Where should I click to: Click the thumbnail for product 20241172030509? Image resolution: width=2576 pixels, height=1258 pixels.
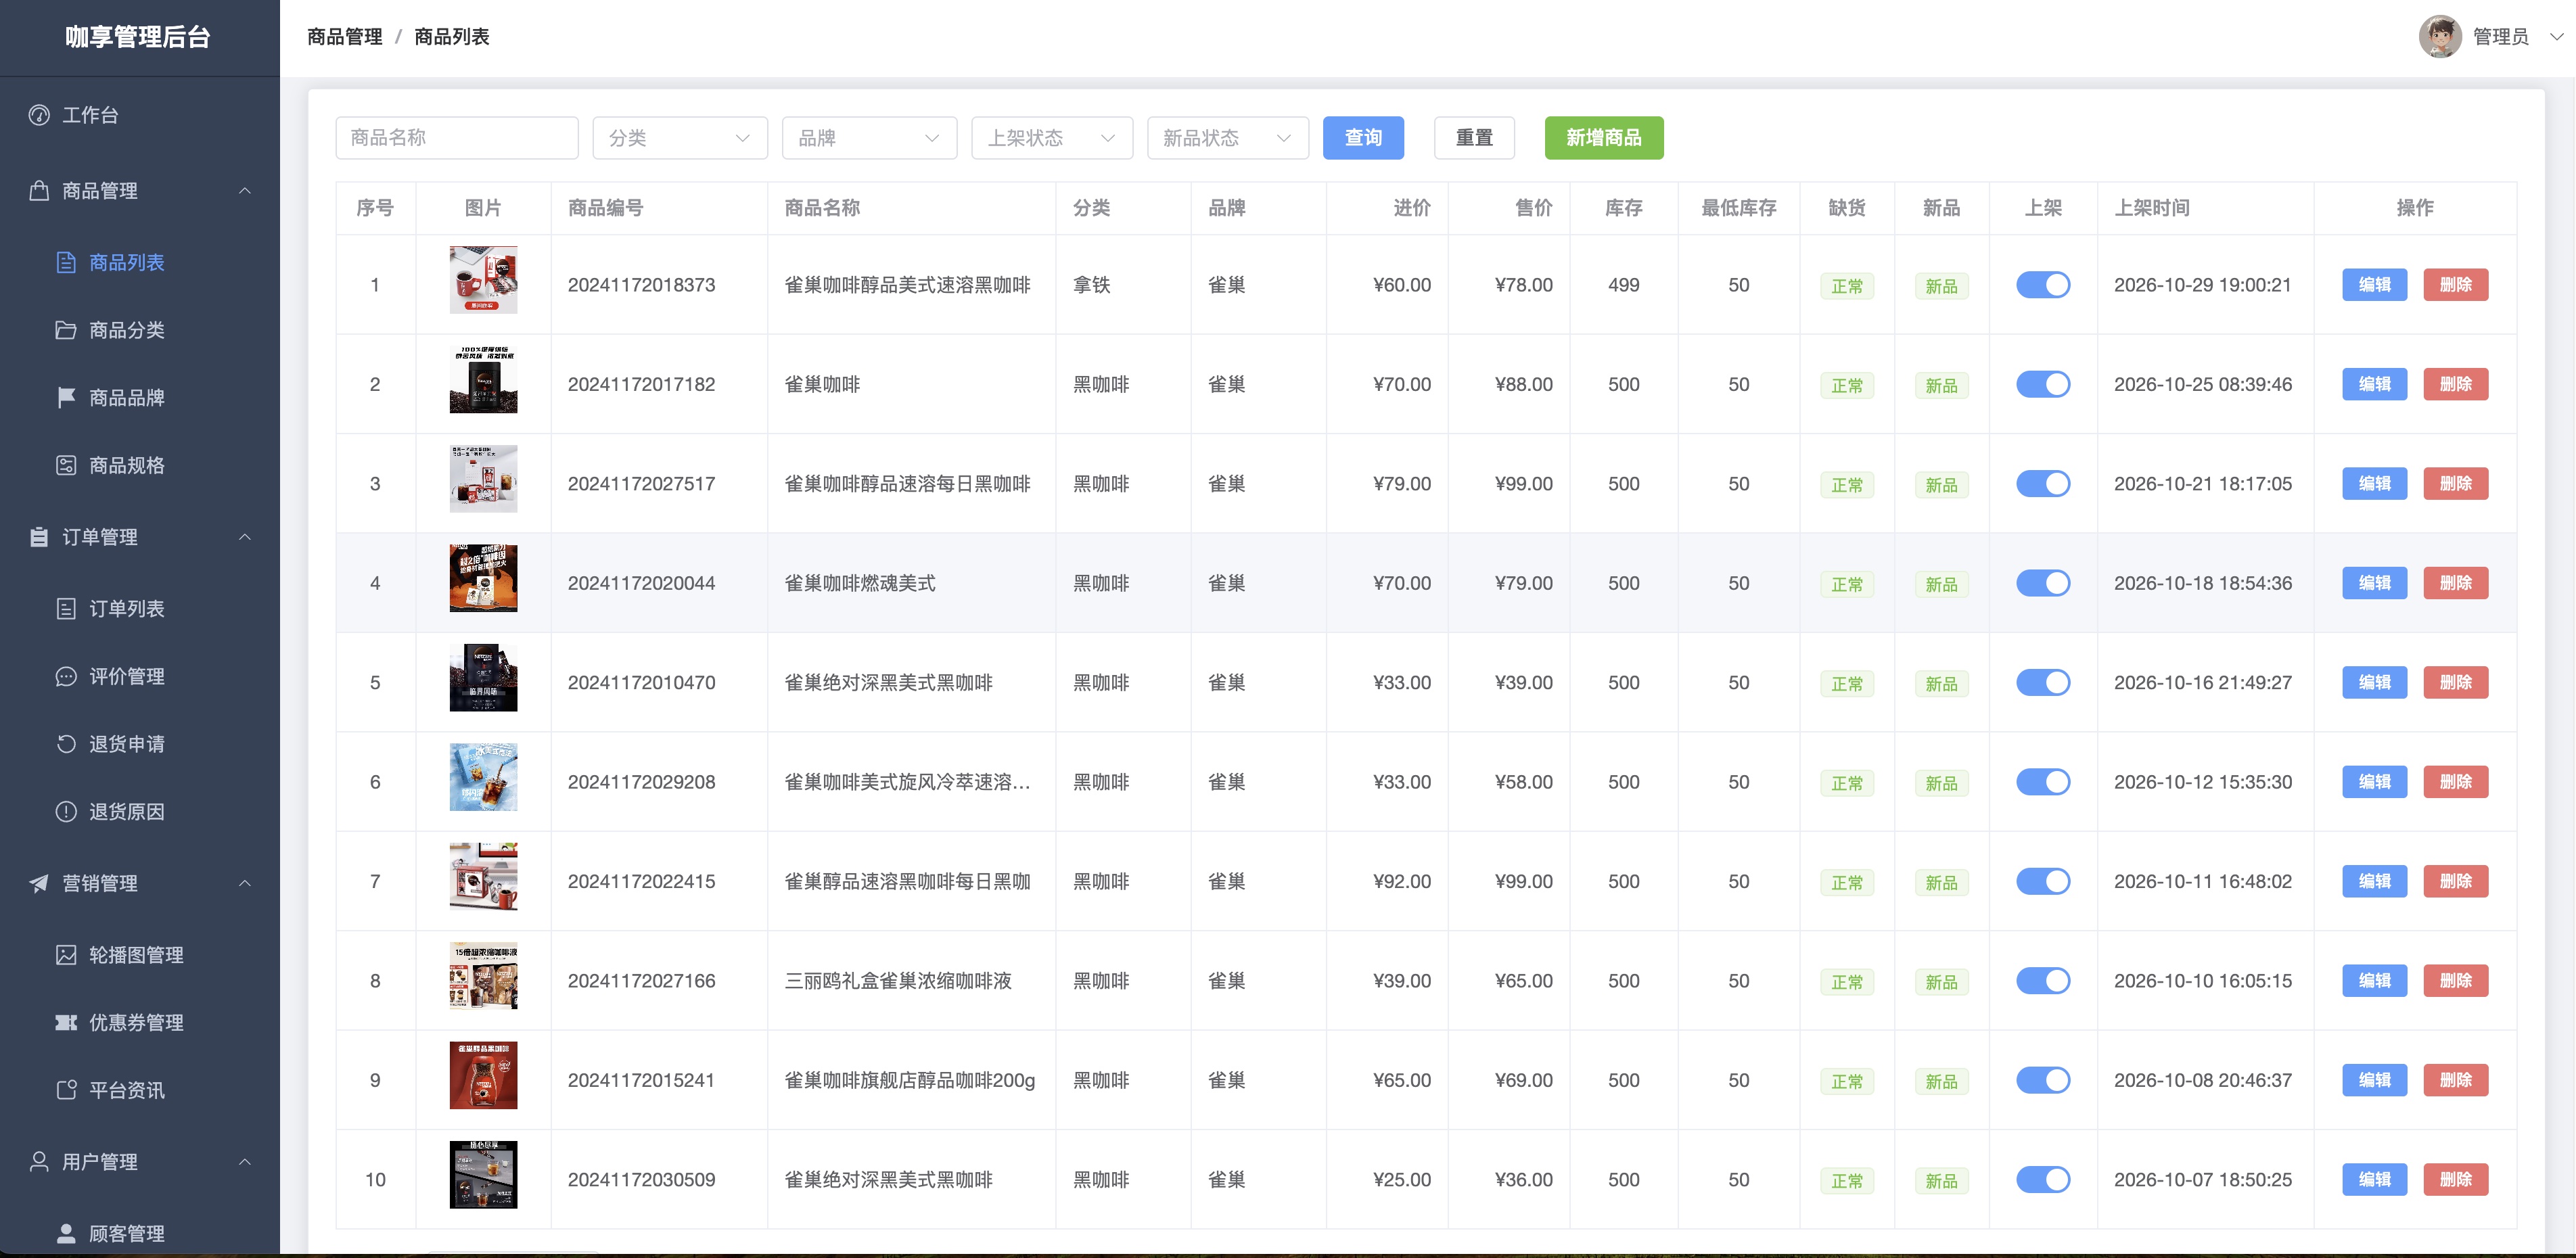point(483,1175)
